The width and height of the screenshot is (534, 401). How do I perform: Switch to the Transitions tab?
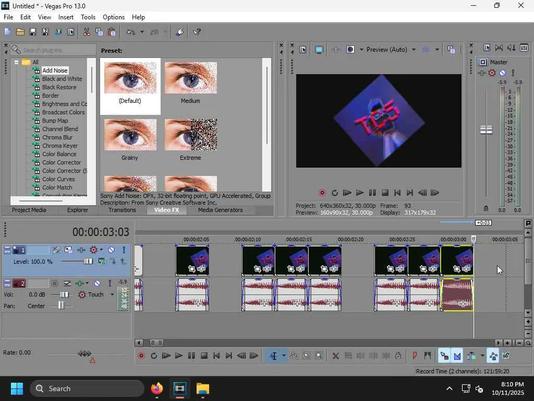pyautogui.click(x=122, y=210)
